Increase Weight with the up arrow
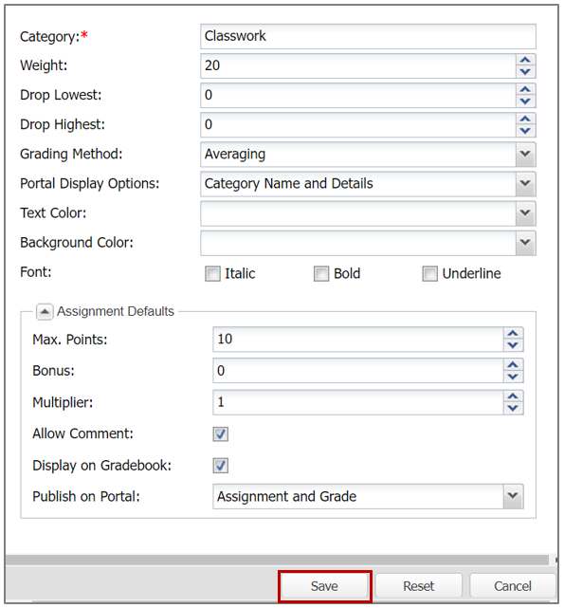Screen dimensions: 564x608 click(x=525, y=60)
